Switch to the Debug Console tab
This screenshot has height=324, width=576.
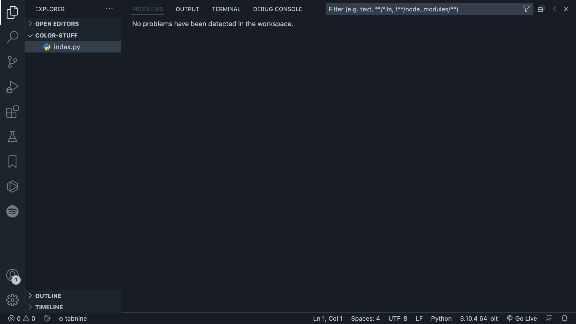pyautogui.click(x=277, y=9)
